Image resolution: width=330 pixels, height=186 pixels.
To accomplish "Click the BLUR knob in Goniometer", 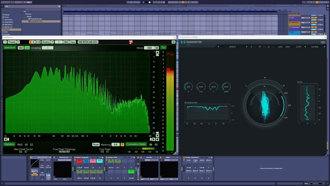I will point(213,87).
